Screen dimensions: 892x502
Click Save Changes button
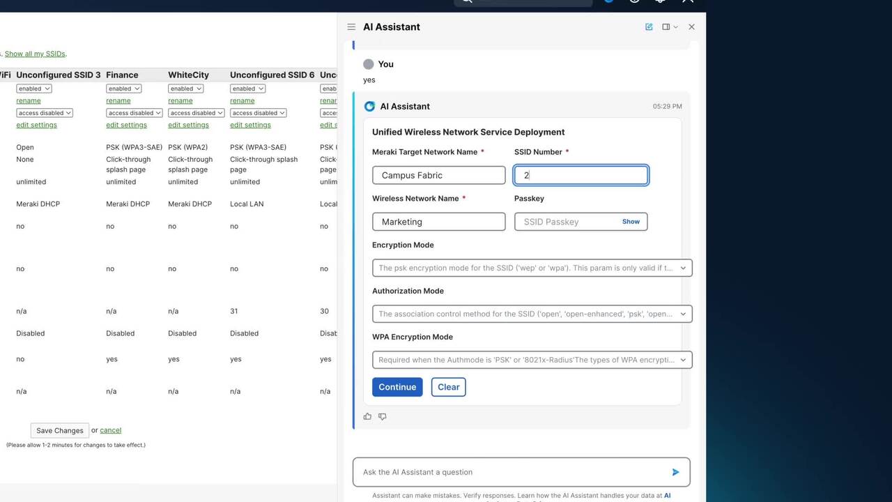59,430
